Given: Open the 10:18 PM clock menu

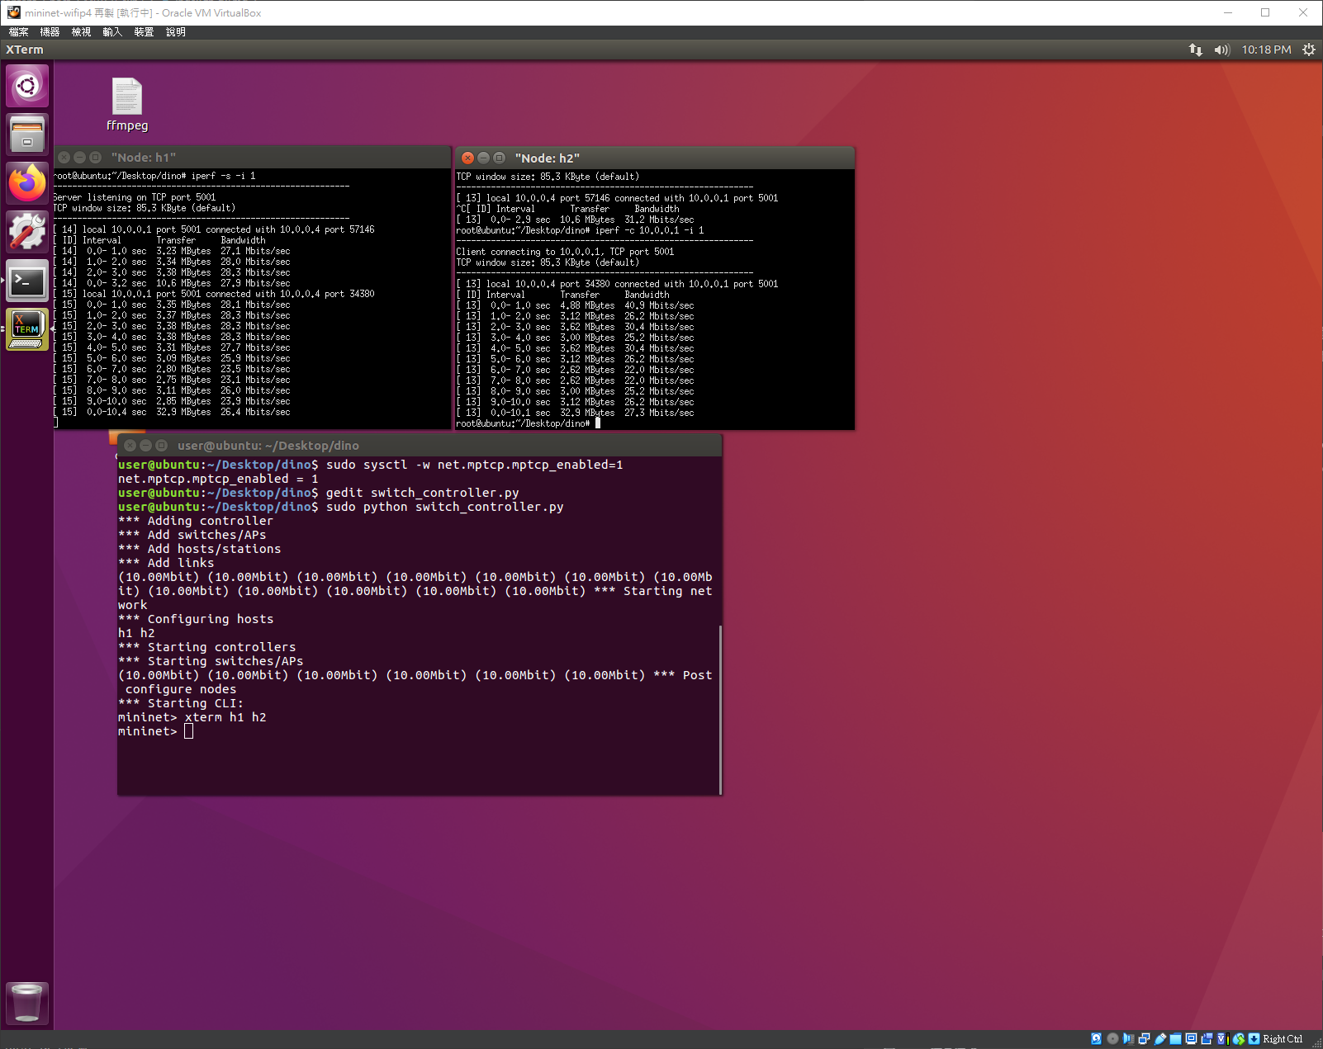Looking at the screenshot, I should 1266,50.
